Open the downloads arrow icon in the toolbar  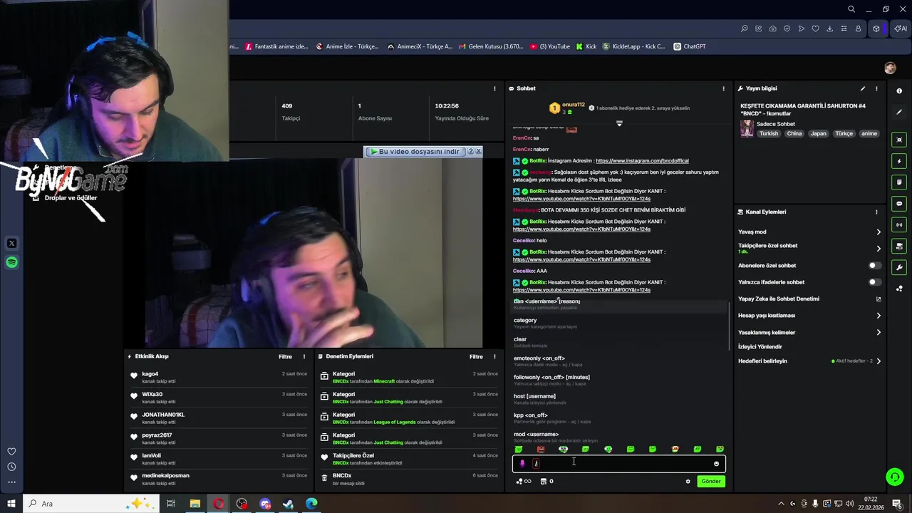830,28
